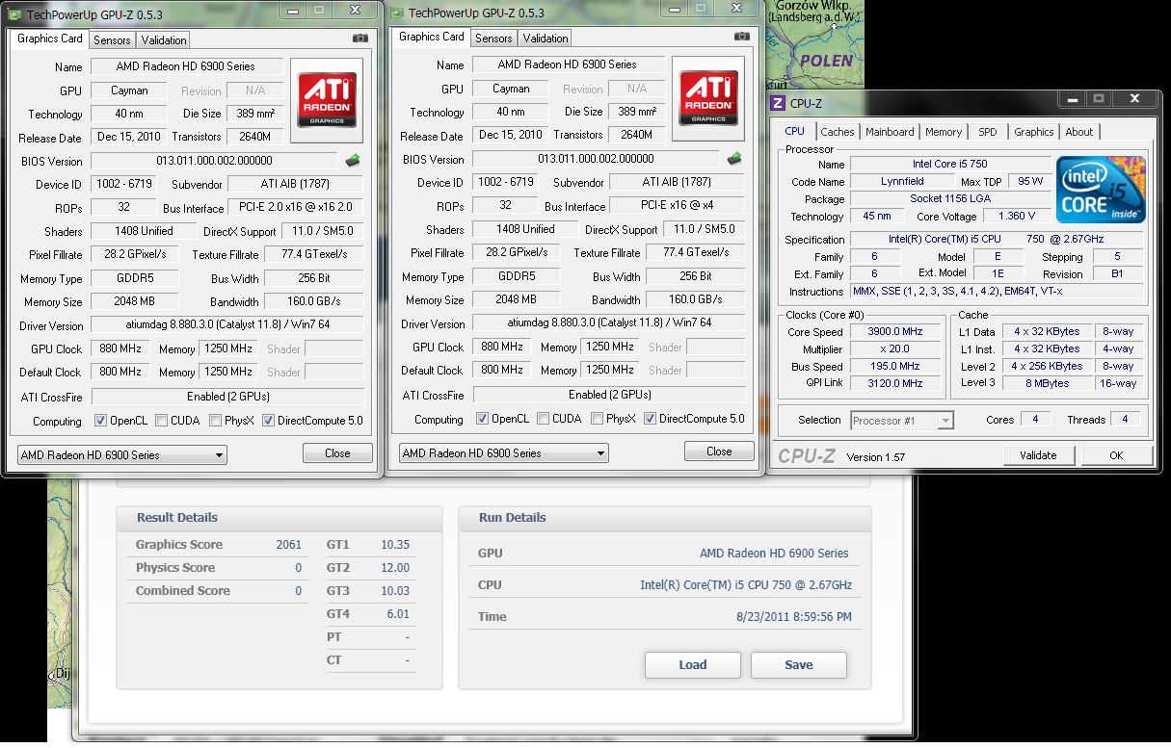The height and width of the screenshot is (748, 1171).
Task: Toggle PhysX checkbox in right GPU-Z
Action: click(x=598, y=419)
